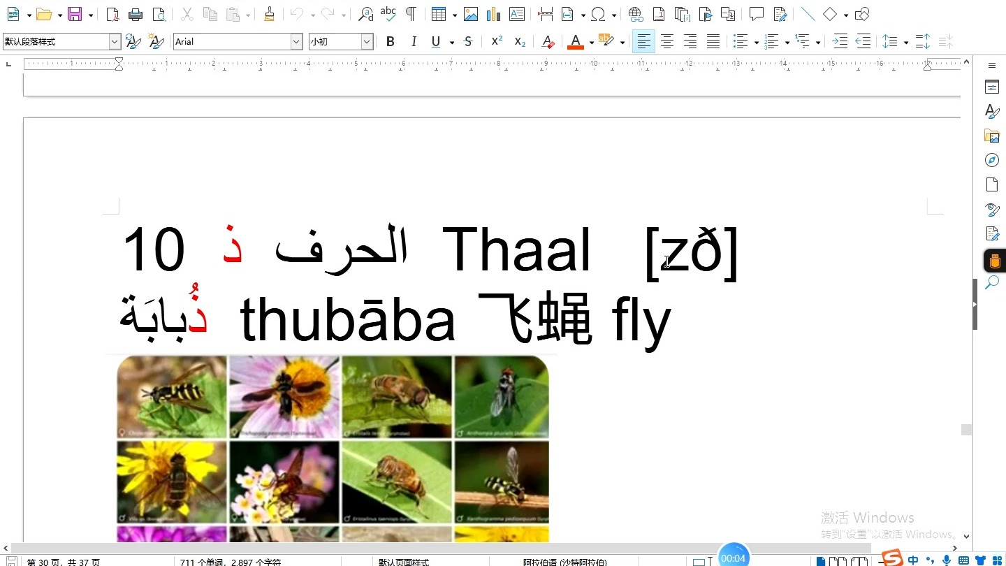
Task: Toggle underline formatting
Action: coord(436,42)
